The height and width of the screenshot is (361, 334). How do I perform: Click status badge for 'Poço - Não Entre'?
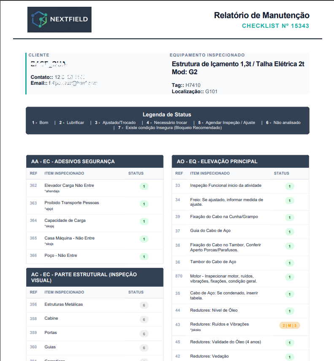[x=144, y=256]
